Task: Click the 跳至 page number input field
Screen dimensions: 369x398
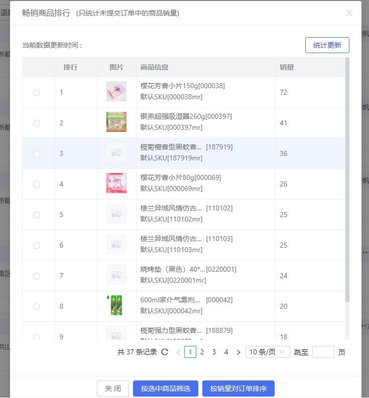Action: coord(323,352)
